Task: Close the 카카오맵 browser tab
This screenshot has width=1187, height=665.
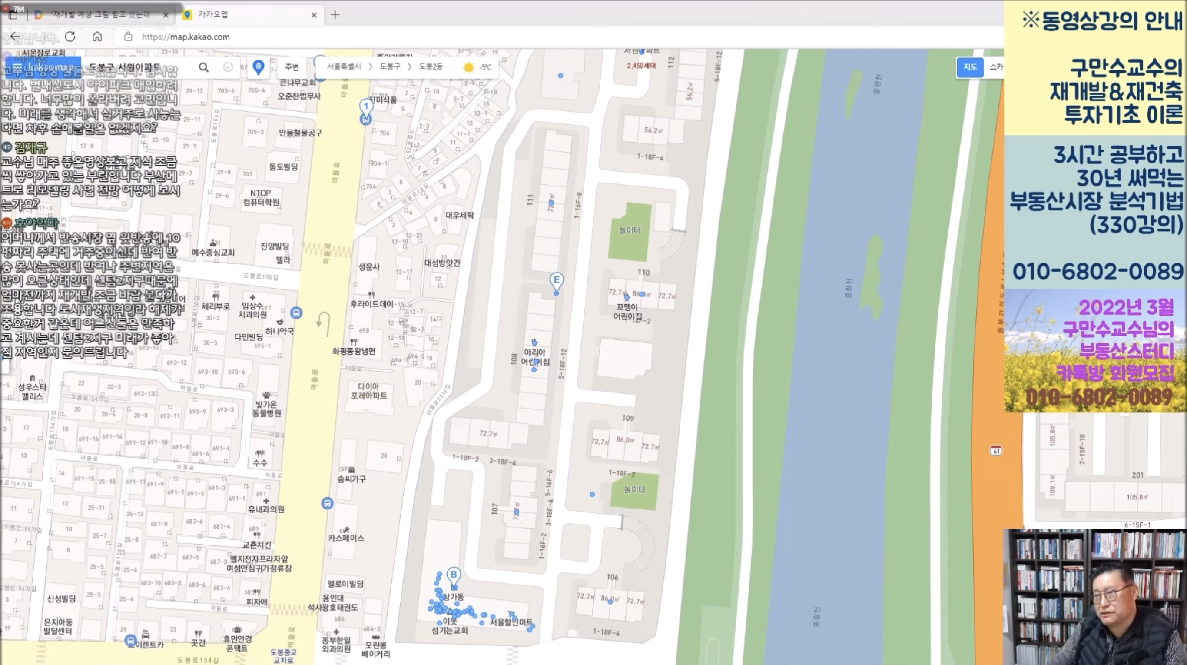Action: pyautogui.click(x=314, y=15)
